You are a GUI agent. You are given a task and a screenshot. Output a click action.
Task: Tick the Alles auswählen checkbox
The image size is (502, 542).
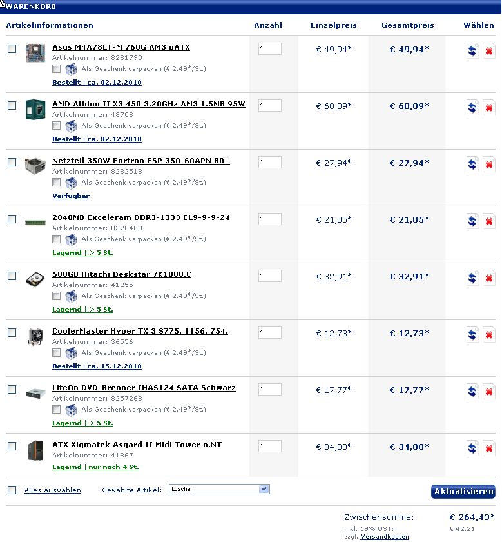click(x=12, y=490)
